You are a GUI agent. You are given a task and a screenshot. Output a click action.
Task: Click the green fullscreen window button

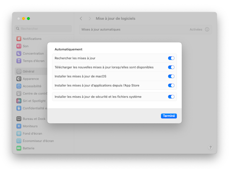28,18
